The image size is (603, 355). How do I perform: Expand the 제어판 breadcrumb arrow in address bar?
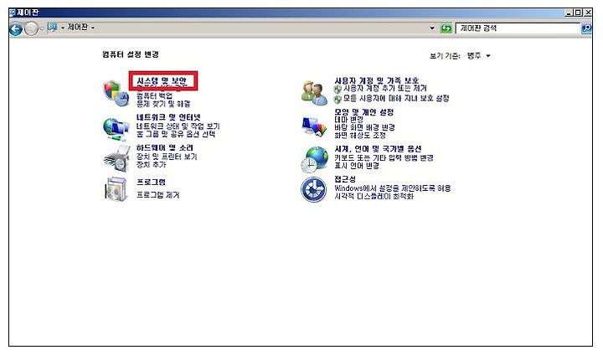point(93,28)
